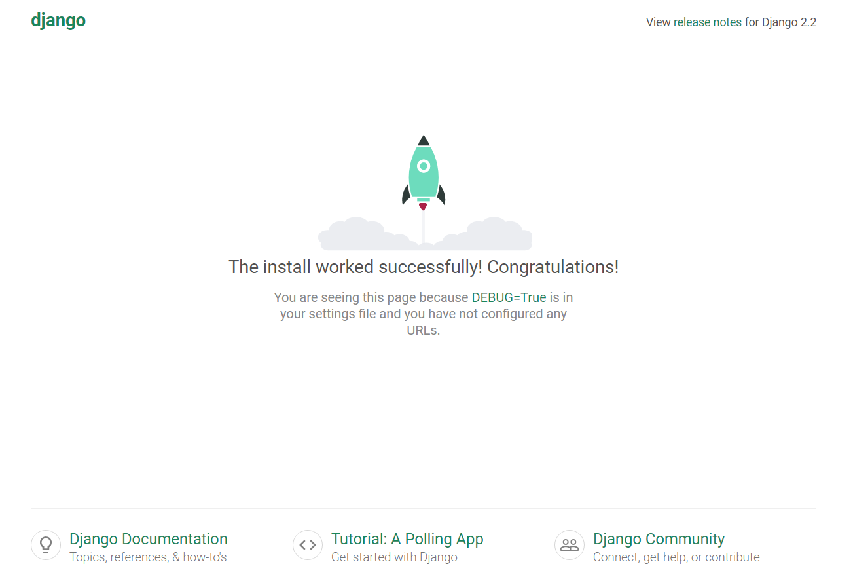The height and width of the screenshot is (581, 853).
Task: Click the "install worked successfully" heading
Action: 423,267
